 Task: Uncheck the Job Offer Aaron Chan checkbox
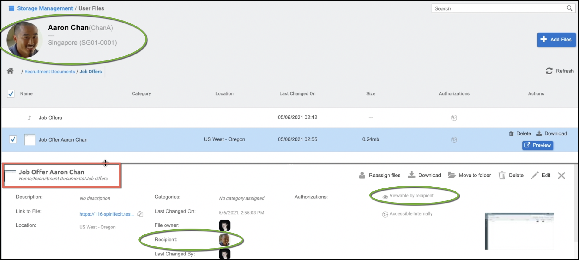pos(13,139)
